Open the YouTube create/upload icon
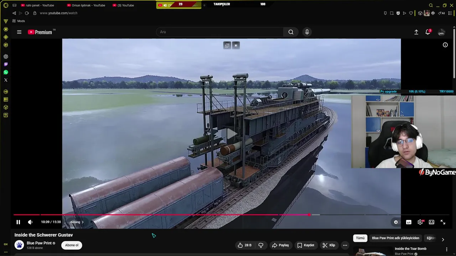 coord(416,32)
